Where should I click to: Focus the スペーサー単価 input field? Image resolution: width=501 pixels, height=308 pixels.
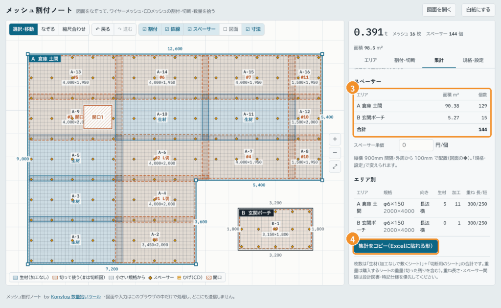coord(416,145)
